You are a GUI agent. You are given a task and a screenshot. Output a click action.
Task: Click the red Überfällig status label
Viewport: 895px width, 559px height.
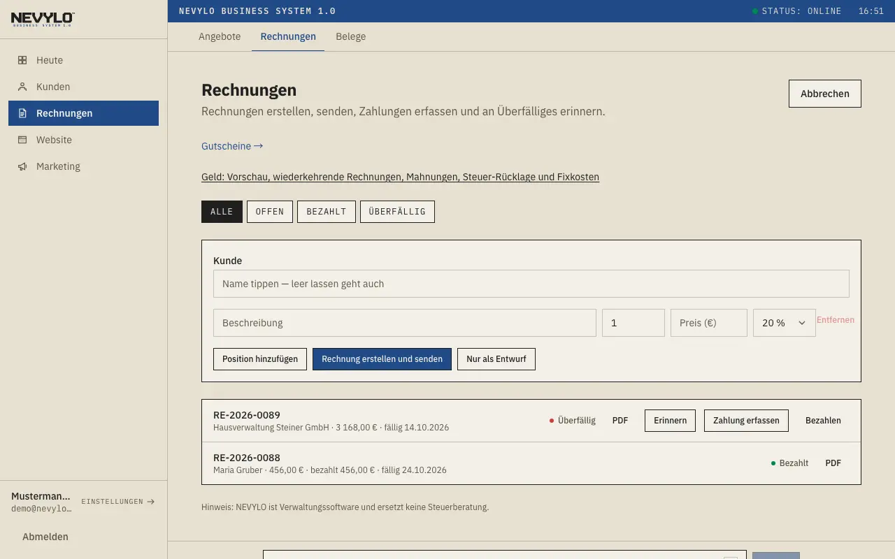point(573,421)
